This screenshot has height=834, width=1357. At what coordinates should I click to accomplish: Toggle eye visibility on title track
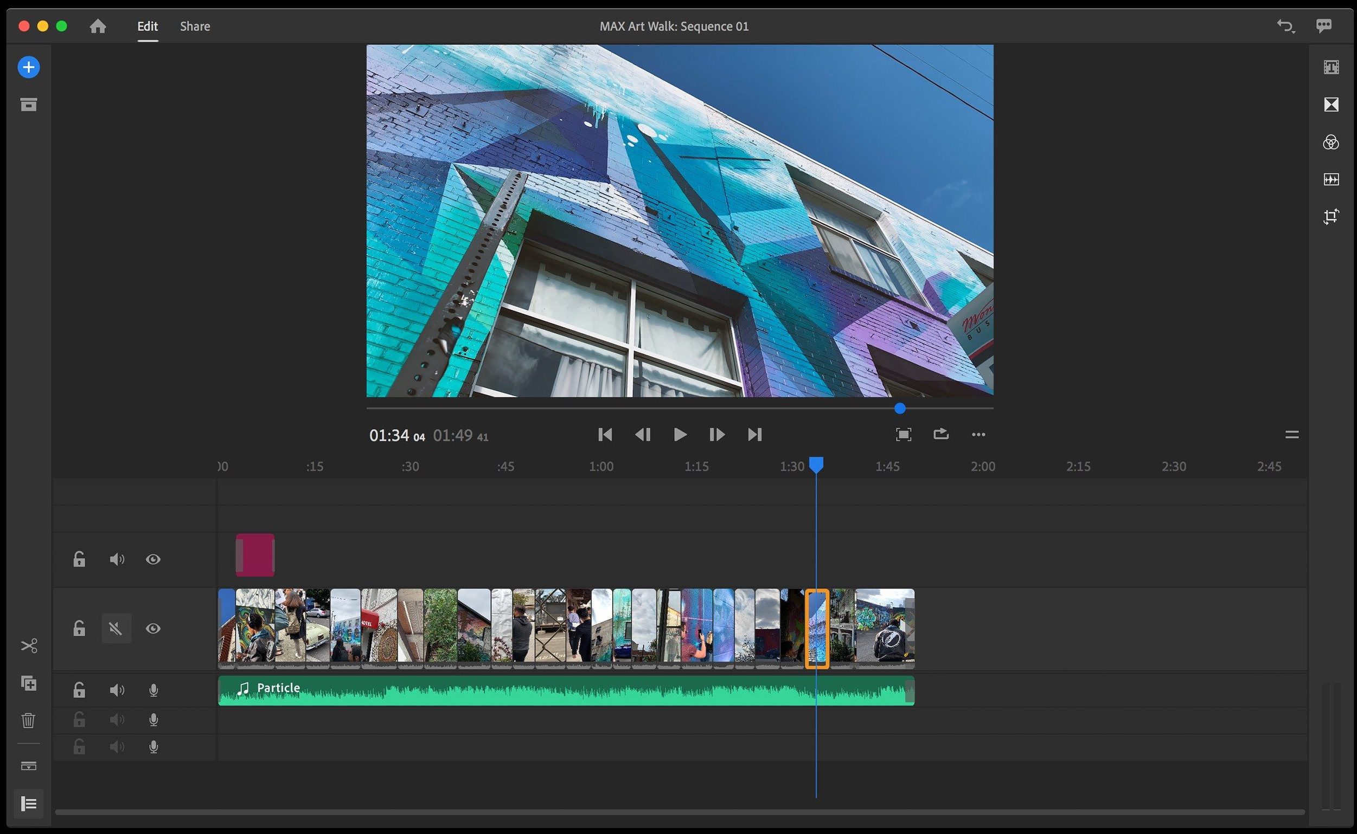click(153, 559)
